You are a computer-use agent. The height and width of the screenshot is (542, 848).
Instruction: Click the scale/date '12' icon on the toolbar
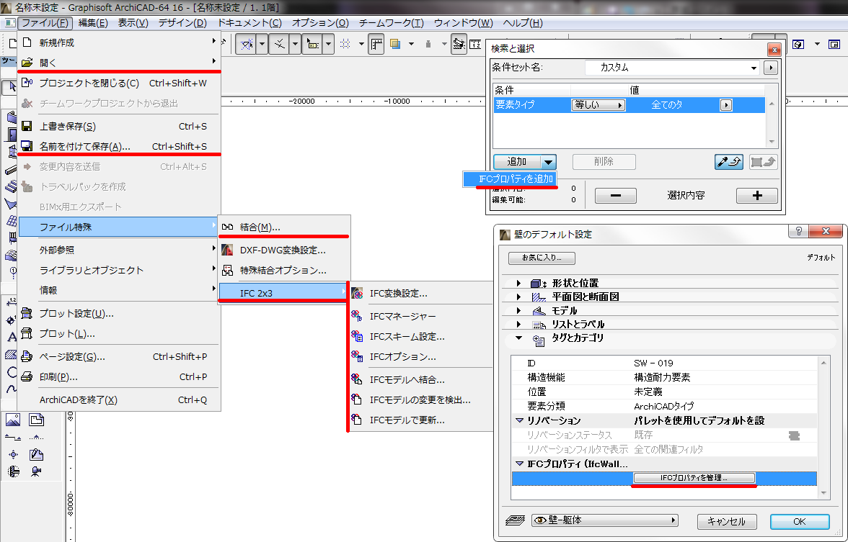click(474, 44)
